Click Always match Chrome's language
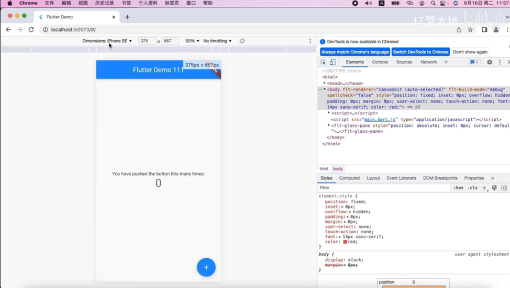Image resolution: width=510 pixels, height=288 pixels. (x=355, y=52)
